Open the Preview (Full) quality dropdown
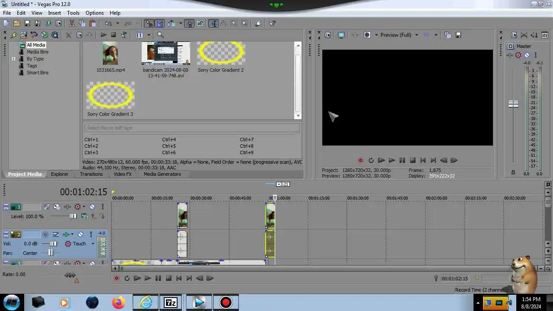 tap(416, 35)
